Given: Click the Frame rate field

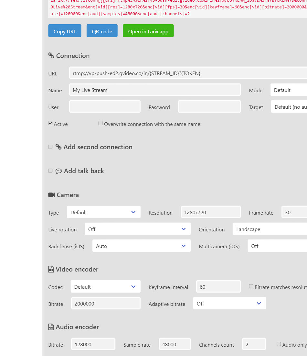Looking at the screenshot, I should (294, 212).
